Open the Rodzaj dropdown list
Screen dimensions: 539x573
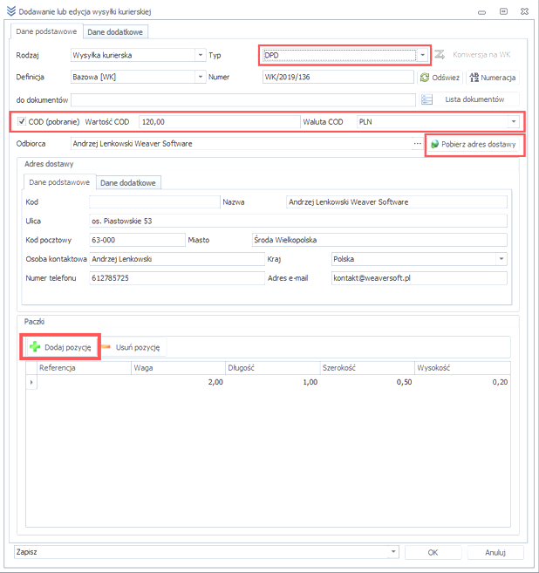(x=200, y=54)
